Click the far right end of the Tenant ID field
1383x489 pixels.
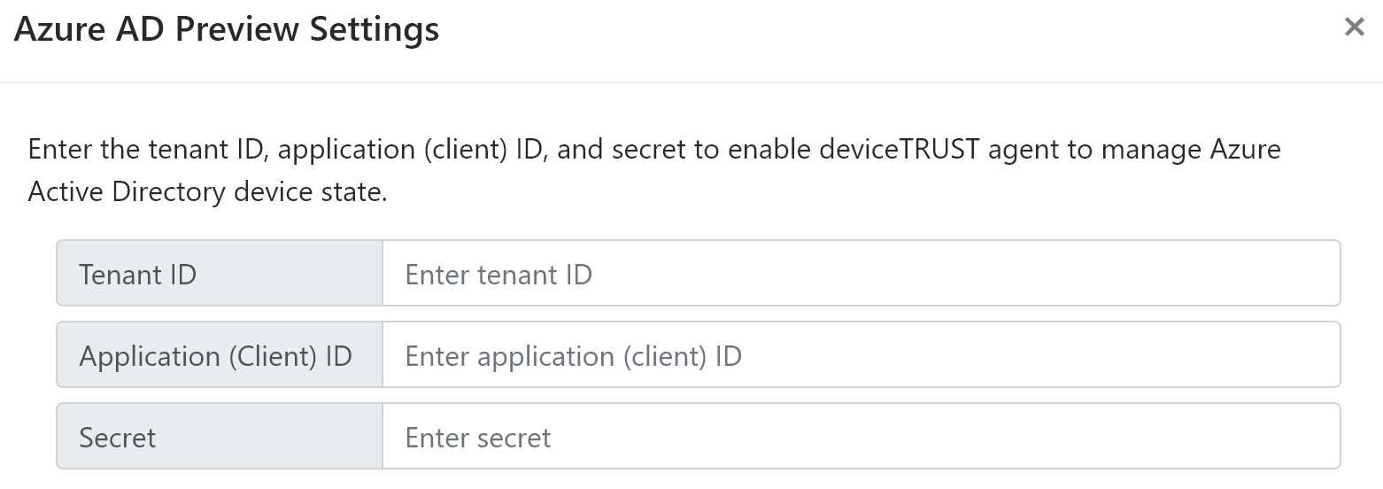pyautogui.click(x=1319, y=274)
